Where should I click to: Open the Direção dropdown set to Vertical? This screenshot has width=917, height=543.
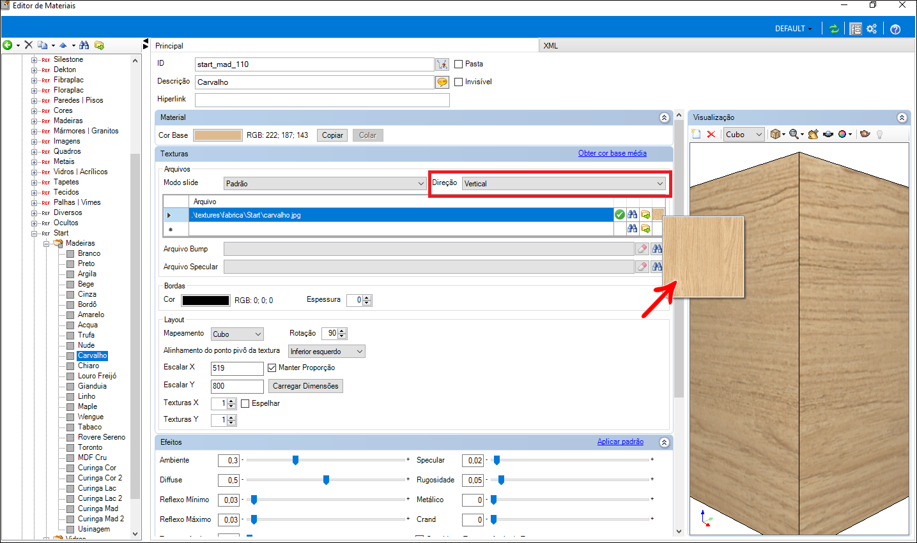563,184
